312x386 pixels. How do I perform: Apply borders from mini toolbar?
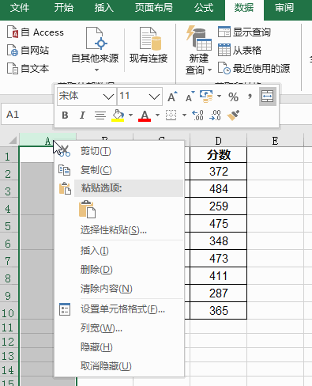coord(171,115)
